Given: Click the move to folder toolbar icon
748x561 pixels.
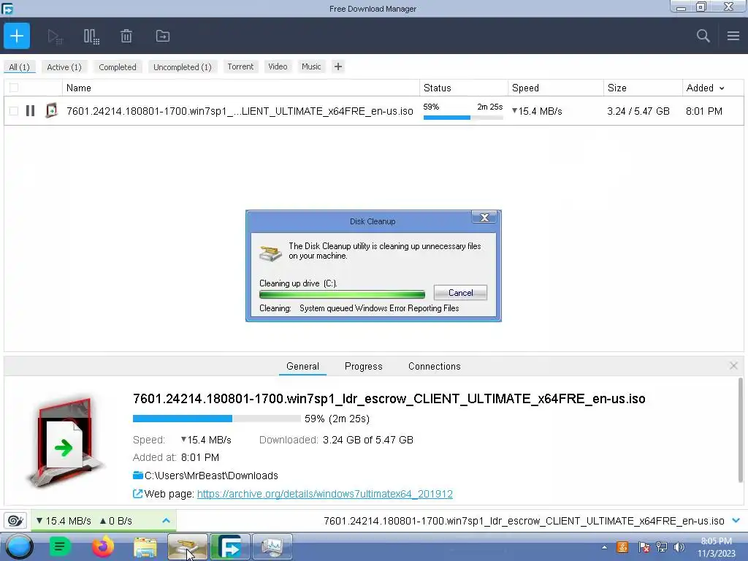Looking at the screenshot, I should pyautogui.click(x=163, y=37).
